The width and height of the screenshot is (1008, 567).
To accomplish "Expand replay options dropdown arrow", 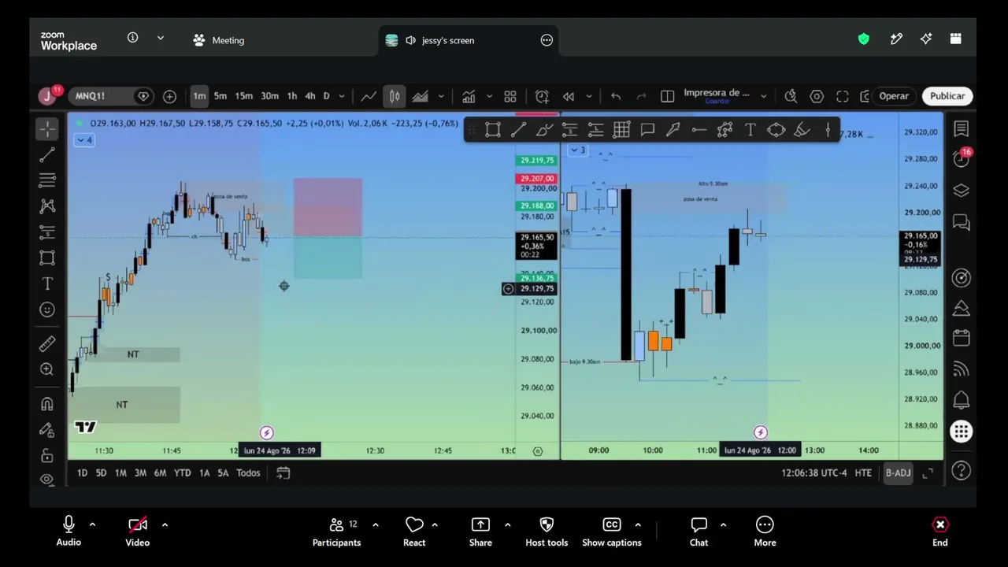I will click(x=588, y=96).
